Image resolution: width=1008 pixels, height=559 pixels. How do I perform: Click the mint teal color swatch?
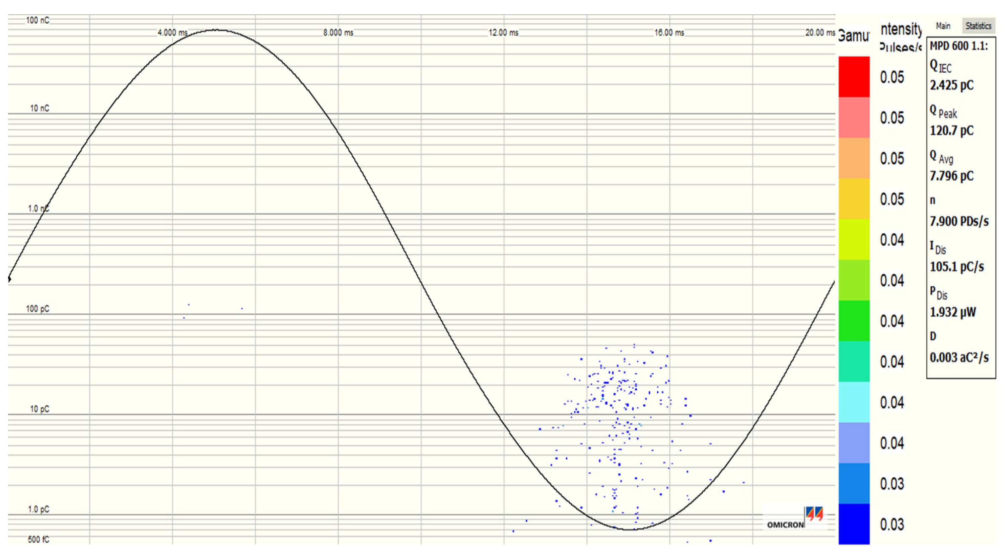854,362
